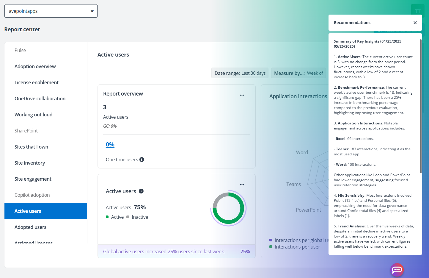The width and height of the screenshot is (429, 278).
Task: Click the info icon beside One time users
Action: (x=142, y=159)
